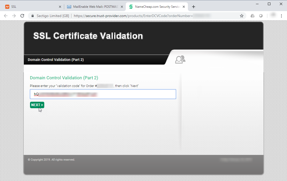287x181 pixels.
Task: Open a new browser tab
Action: pyautogui.click(x=194, y=7)
